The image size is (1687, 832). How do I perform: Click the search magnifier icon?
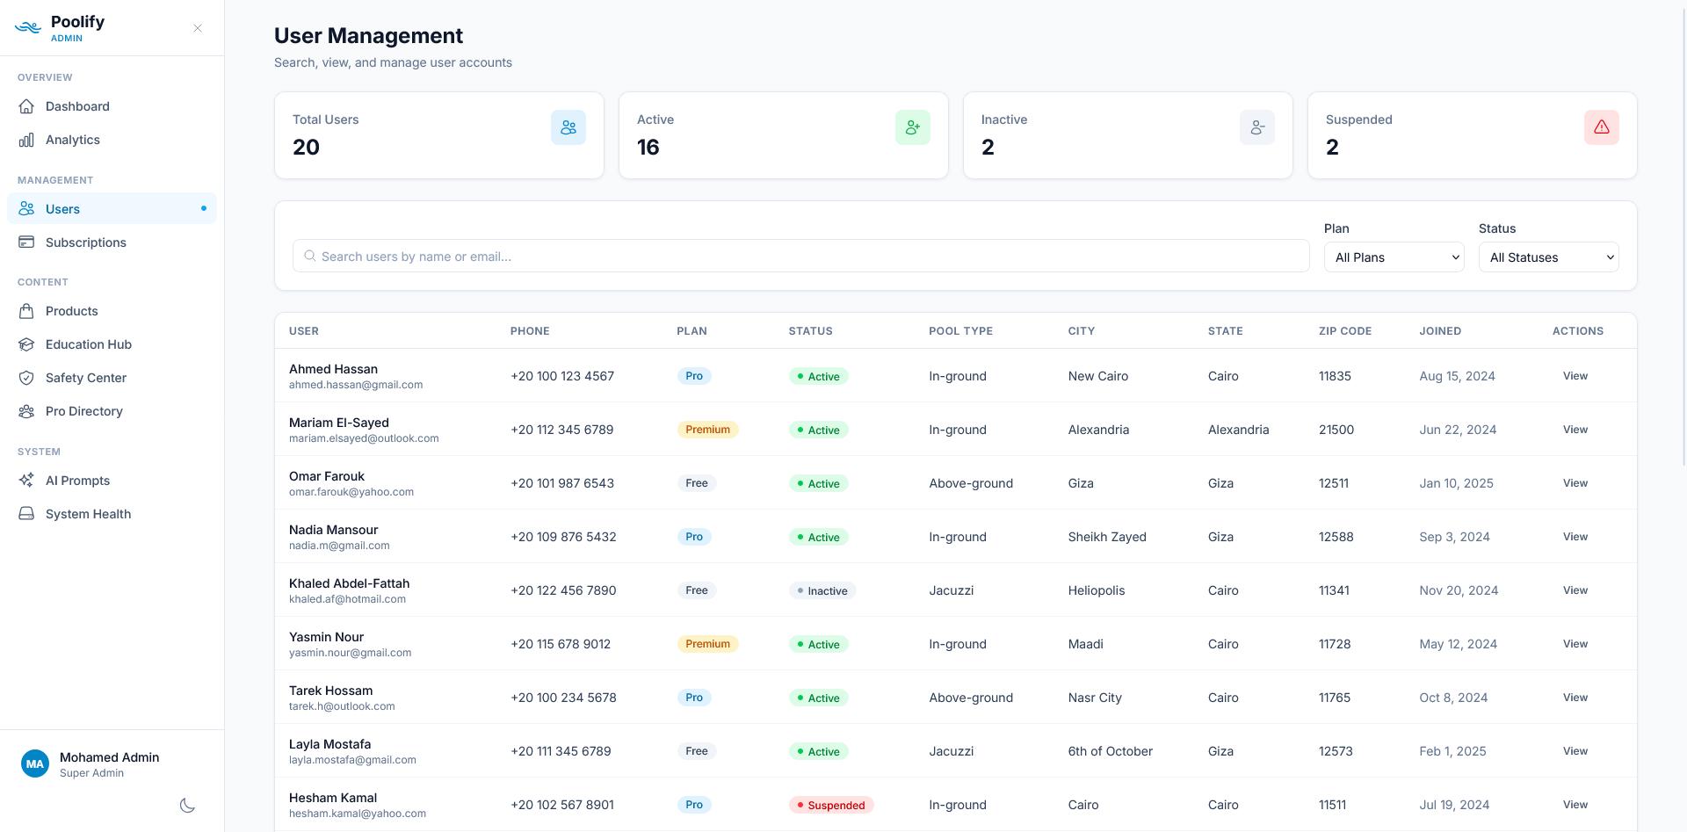click(x=310, y=256)
